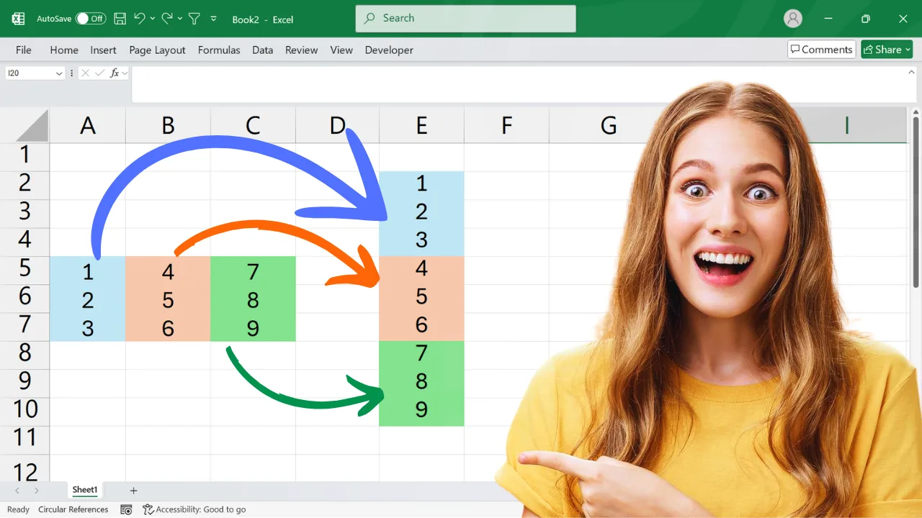Switch to the Developer tab
This screenshot has width=922, height=518.
[389, 50]
